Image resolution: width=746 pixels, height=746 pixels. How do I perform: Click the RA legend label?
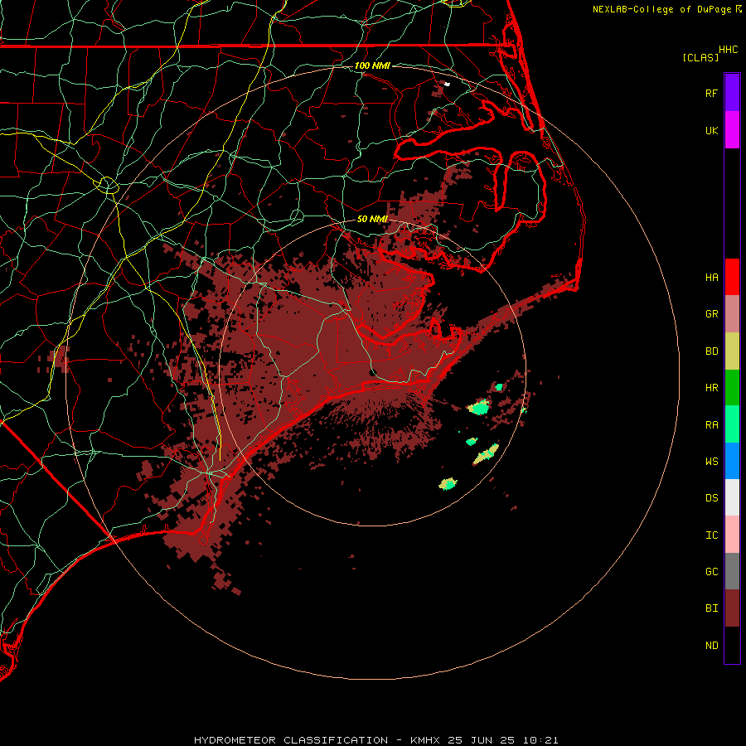(x=712, y=425)
